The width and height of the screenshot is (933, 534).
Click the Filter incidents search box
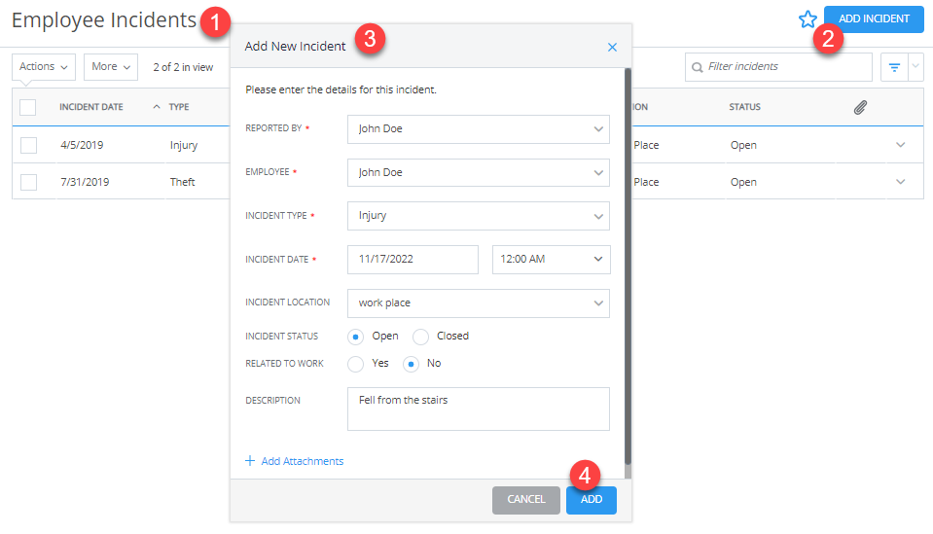[778, 67]
